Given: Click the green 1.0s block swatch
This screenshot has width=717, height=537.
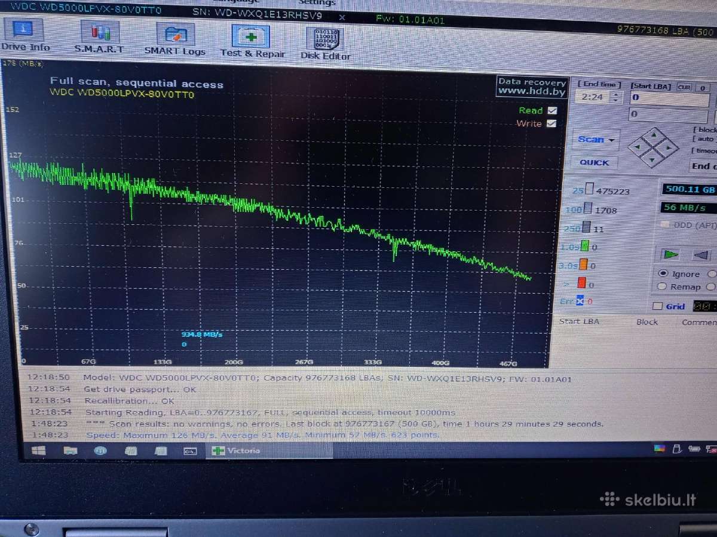Looking at the screenshot, I should [585, 246].
